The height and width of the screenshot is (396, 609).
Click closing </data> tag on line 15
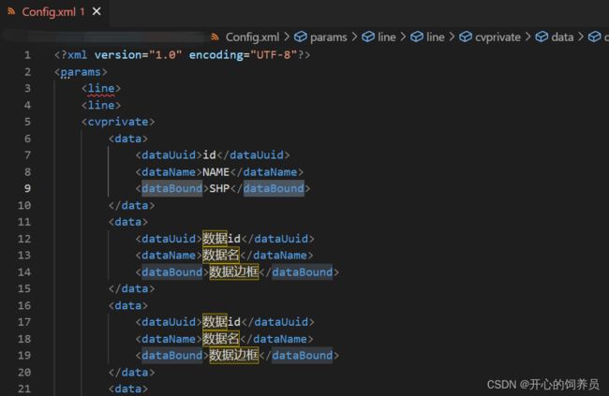132,289
